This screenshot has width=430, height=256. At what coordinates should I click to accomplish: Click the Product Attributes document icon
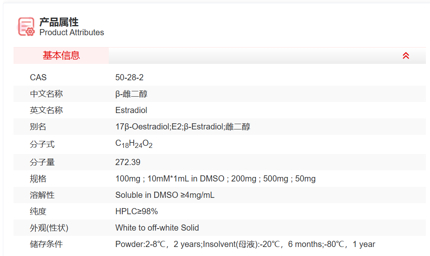pyautogui.click(x=26, y=26)
